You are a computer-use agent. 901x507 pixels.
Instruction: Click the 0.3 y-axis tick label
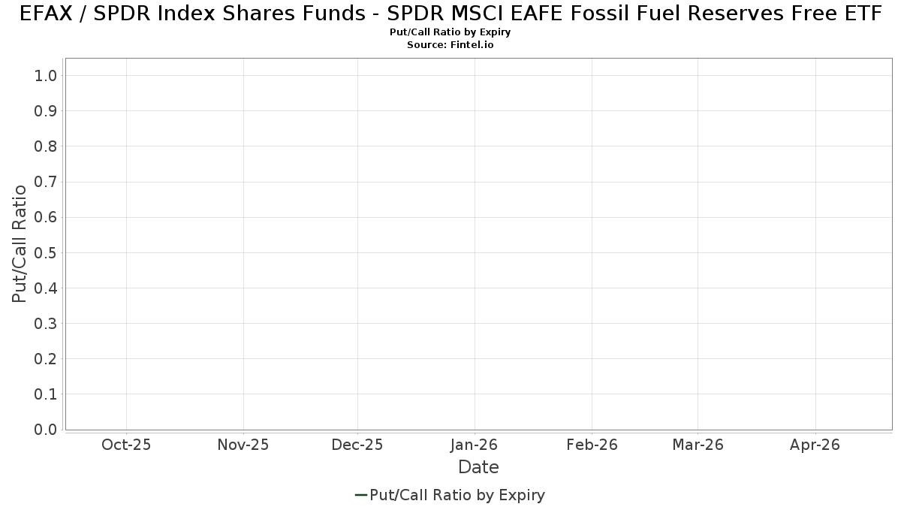tap(46, 324)
